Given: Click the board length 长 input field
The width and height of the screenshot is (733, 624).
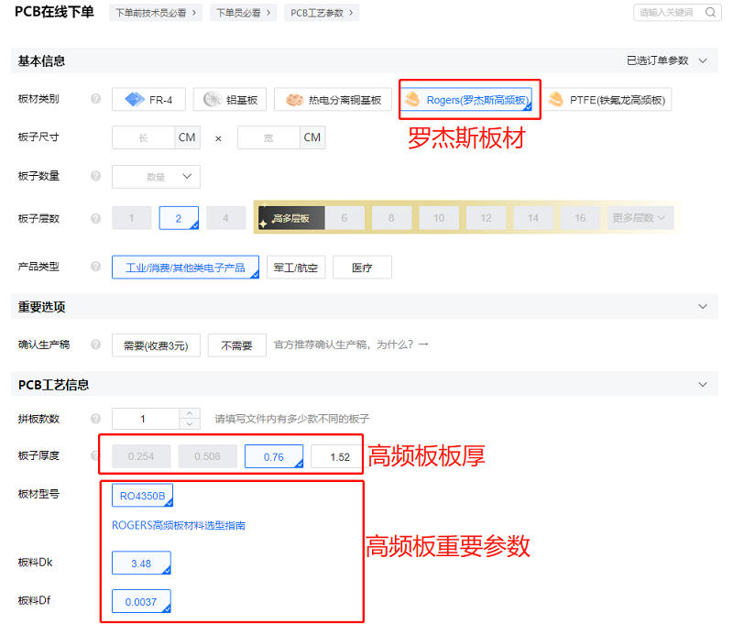Looking at the screenshot, I should (143, 137).
